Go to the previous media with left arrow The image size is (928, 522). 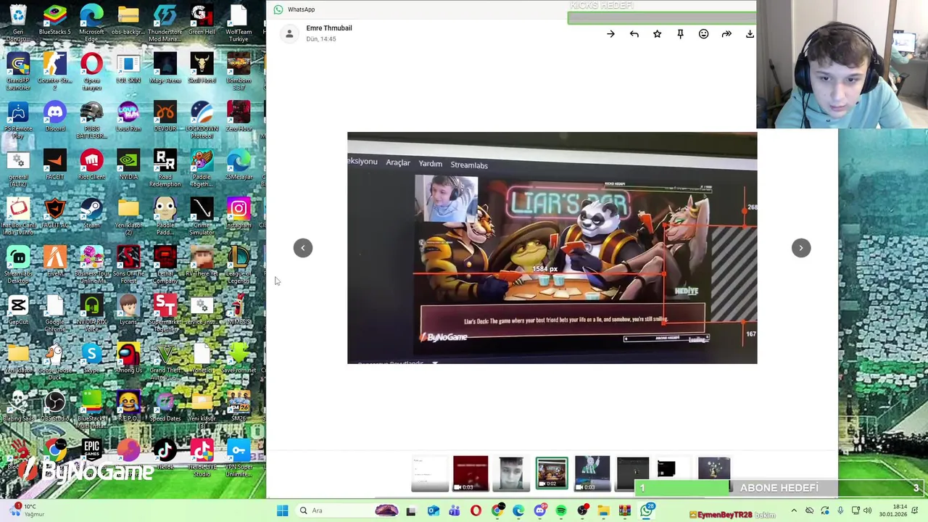pyautogui.click(x=303, y=248)
